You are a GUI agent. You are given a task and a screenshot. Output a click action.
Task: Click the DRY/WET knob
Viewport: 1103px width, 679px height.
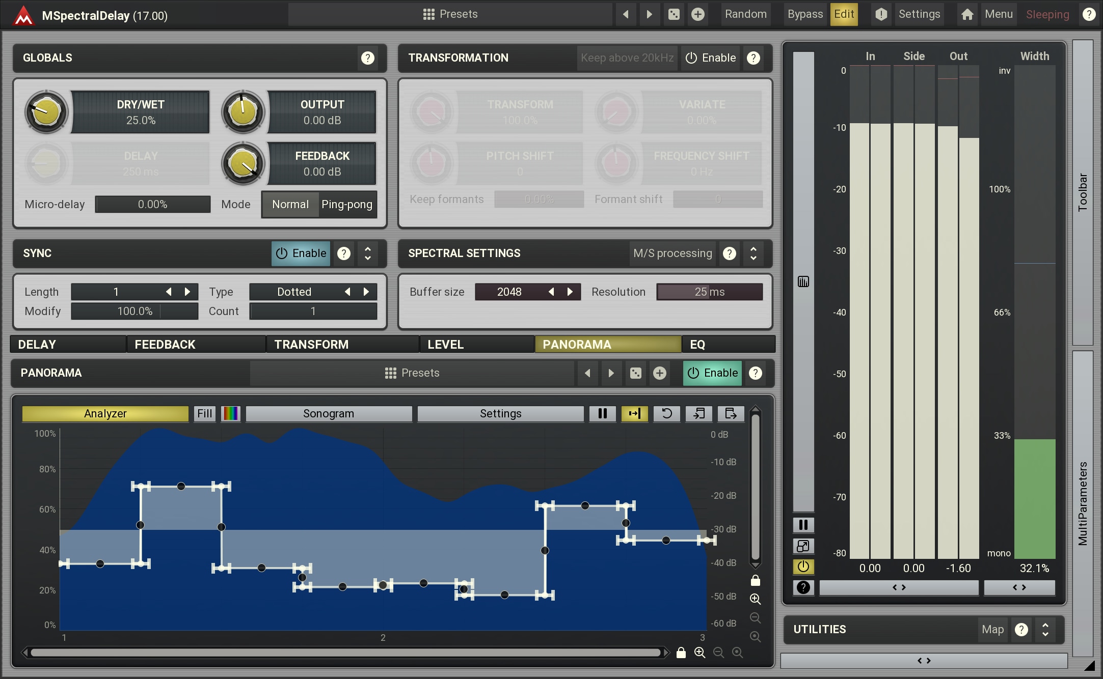tap(46, 112)
